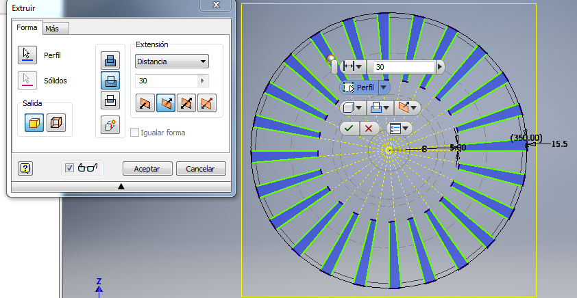This screenshot has height=298, width=577.
Task: Toggle the Igualar forma checkbox
Action: (x=136, y=133)
